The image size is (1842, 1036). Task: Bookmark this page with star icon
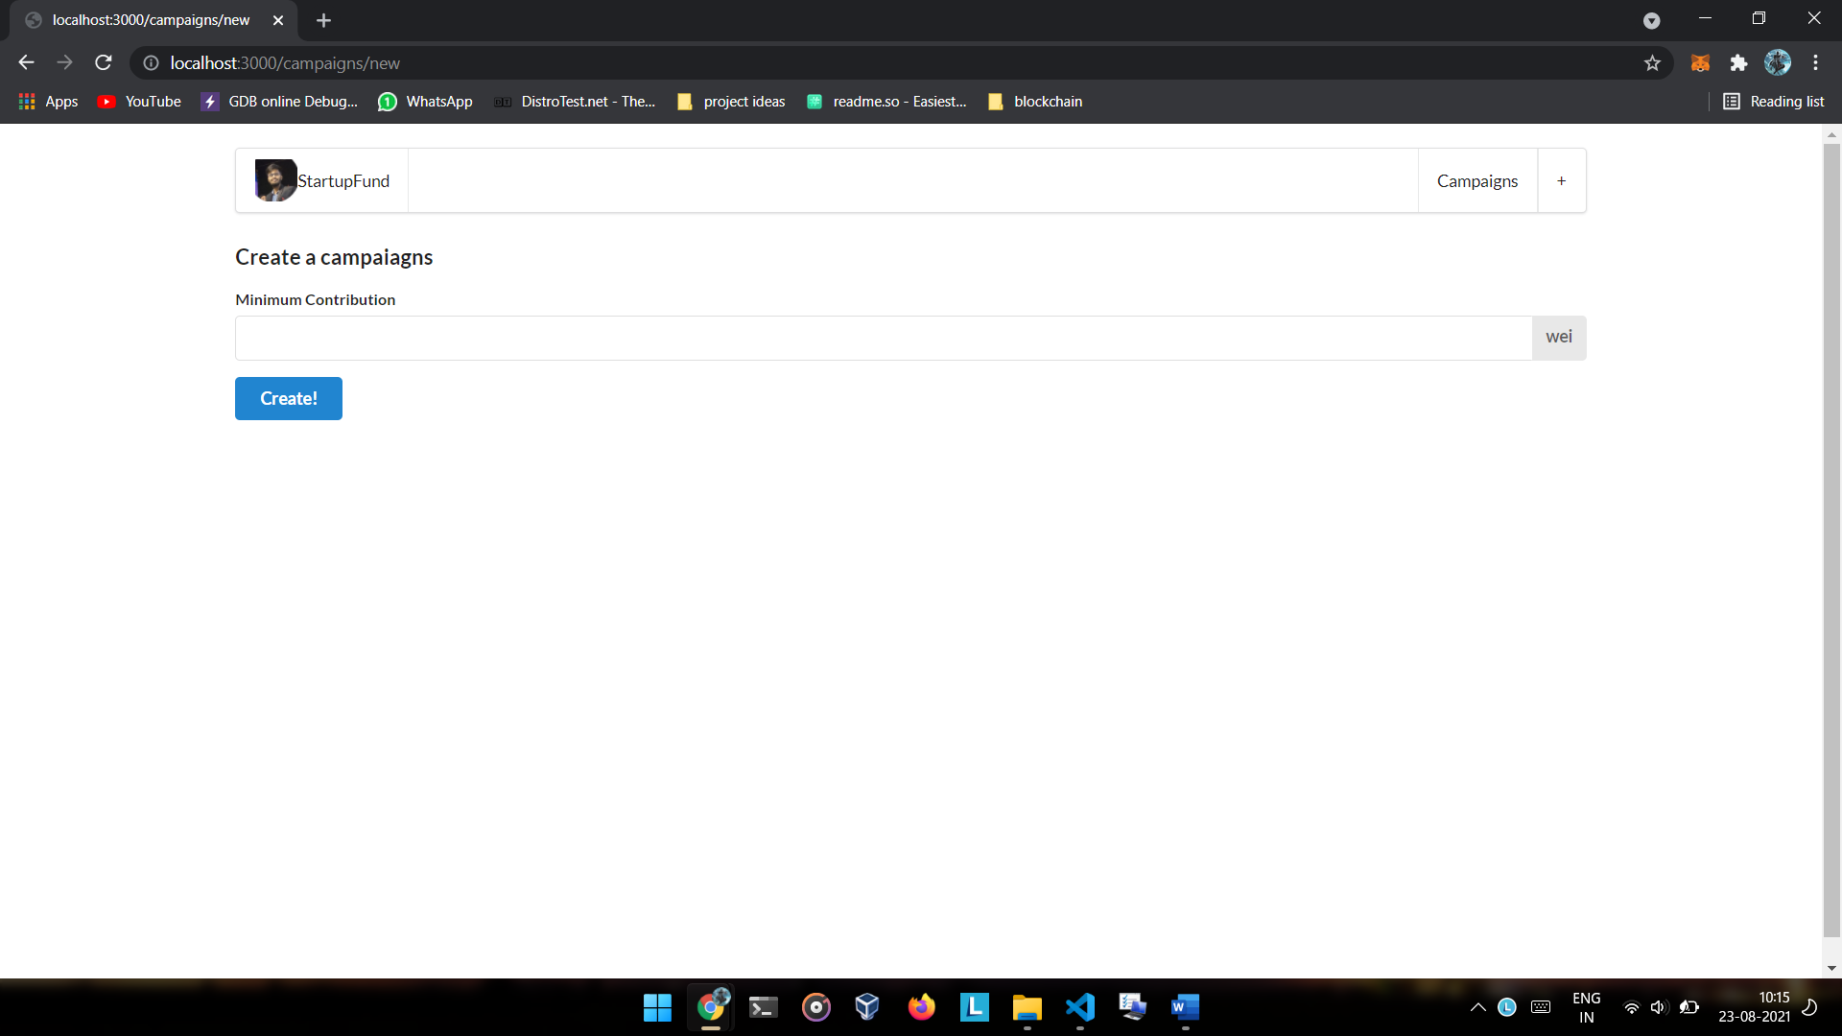coord(1652,63)
